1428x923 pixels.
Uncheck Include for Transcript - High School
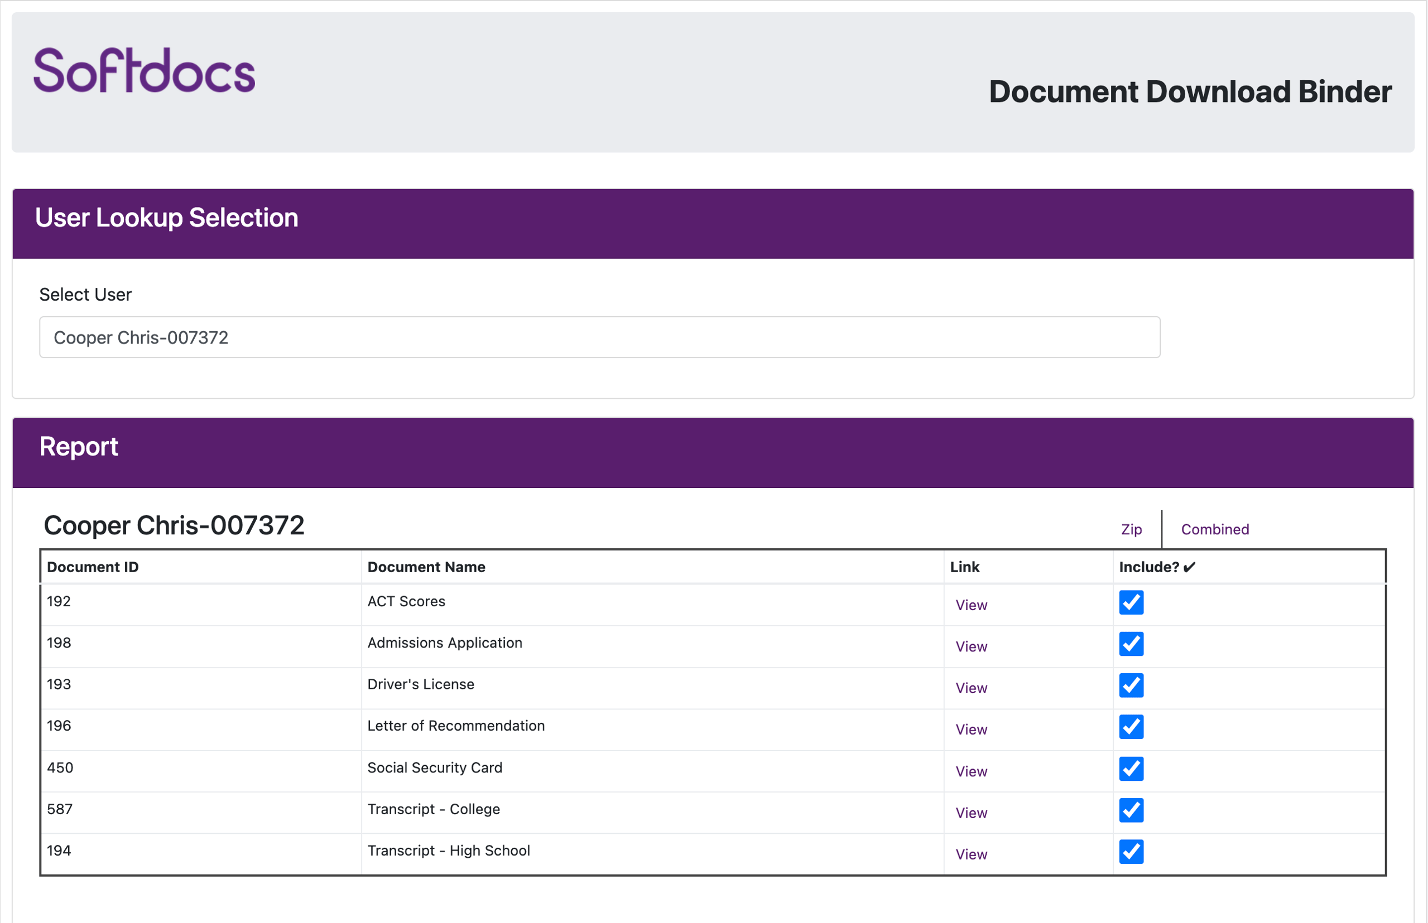1131,852
